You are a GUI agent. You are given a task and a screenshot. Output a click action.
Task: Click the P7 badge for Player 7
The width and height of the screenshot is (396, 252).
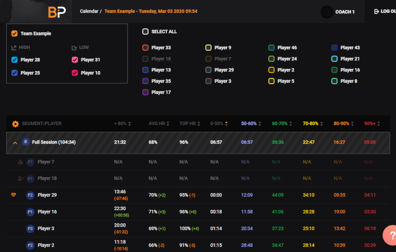click(30, 162)
